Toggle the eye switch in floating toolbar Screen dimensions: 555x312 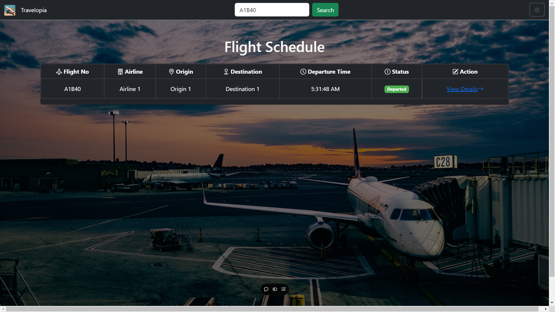point(275,289)
